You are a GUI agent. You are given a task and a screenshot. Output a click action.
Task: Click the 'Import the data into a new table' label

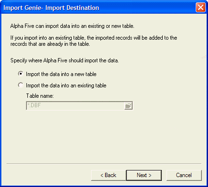click(61, 74)
